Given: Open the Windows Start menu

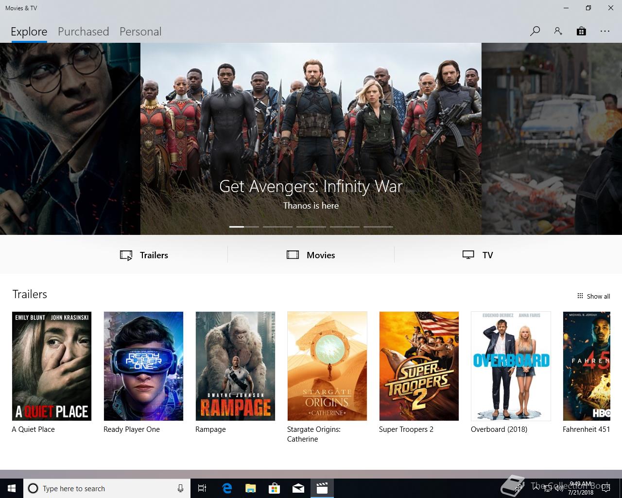Looking at the screenshot, I should [12, 488].
